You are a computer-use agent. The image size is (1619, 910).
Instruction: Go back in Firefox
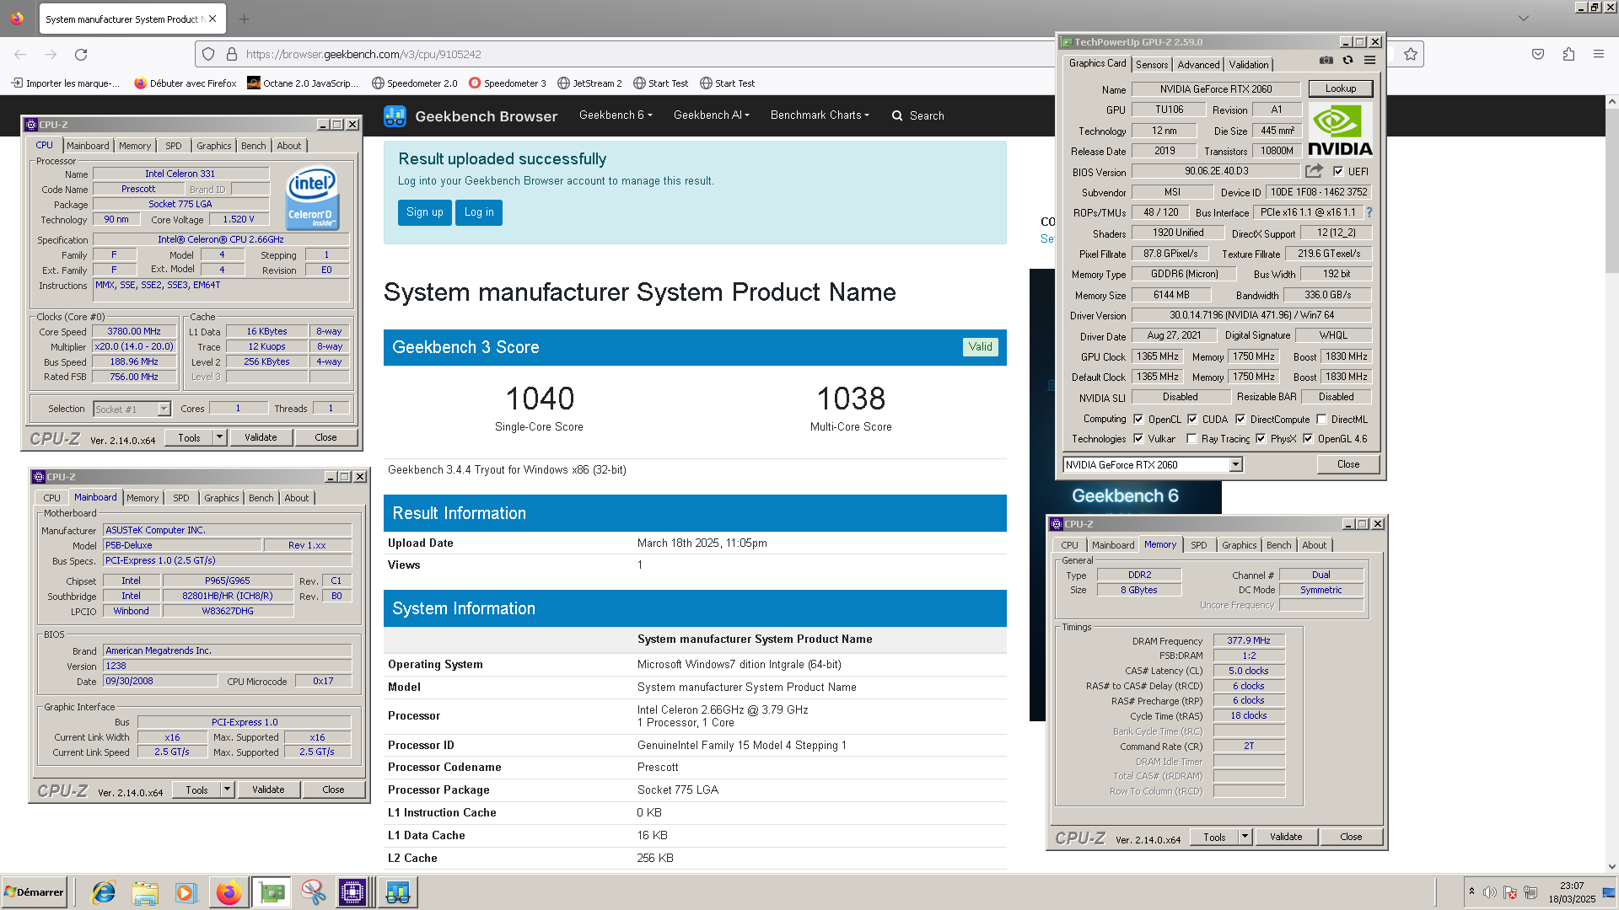[x=20, y=54]
